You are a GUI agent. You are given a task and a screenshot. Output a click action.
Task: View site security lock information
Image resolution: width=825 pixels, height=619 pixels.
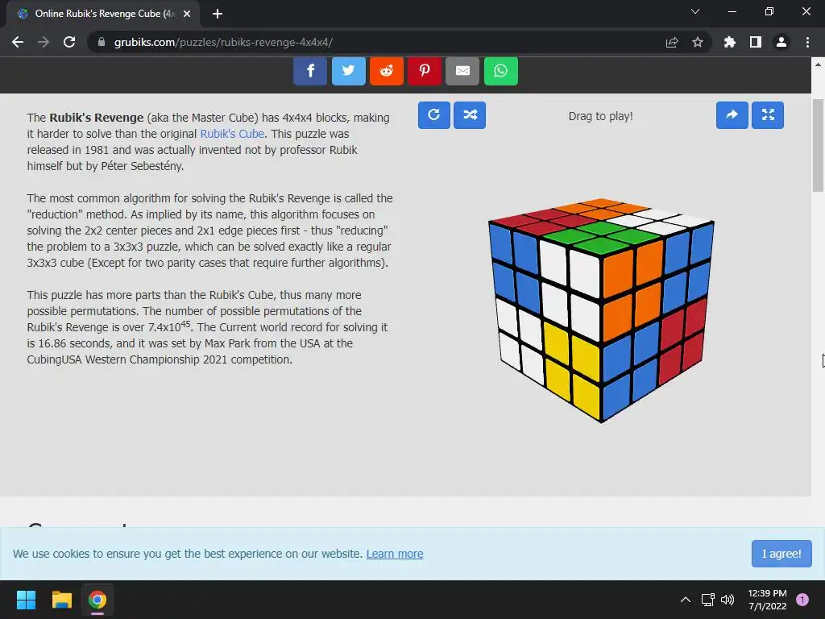(102, 42)
